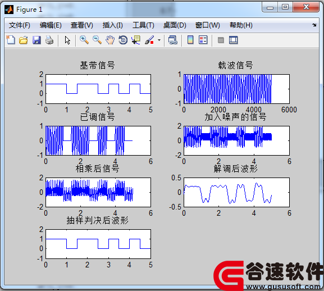Select the Edit Plot arrow tool

click(x=67, y=40)
